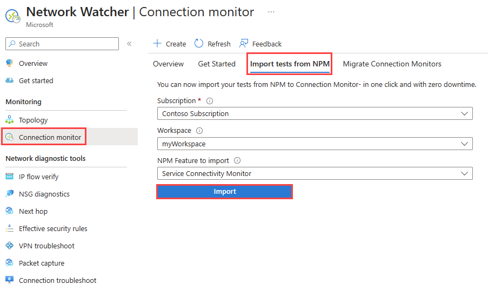This screenshot has height=291, width=488.
Task: Click the IP flow verify icon
Action: [x=9, y=177]
